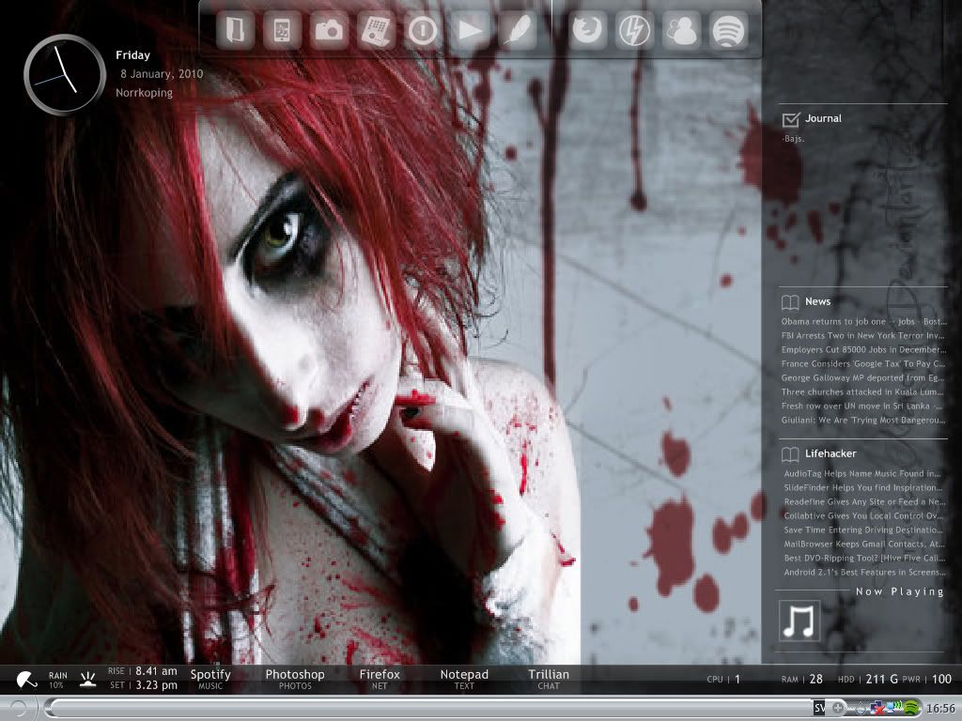Image resolution: width=962 pixels, height=721 pixels.
Task: Click the Journal checkbox icon
Action: tap(790, 118)
